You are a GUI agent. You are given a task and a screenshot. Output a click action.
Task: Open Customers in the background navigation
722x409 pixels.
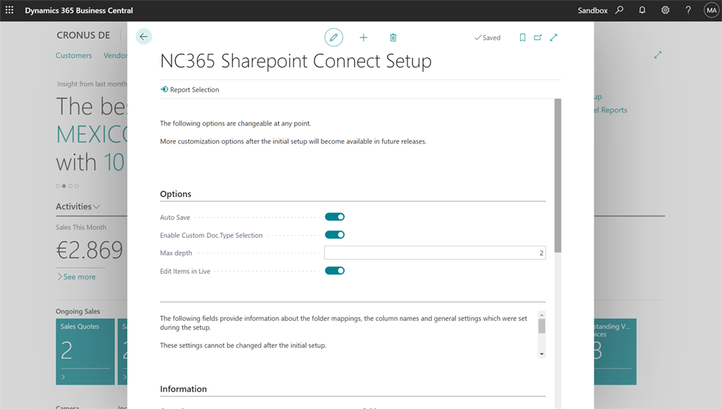click(x=73, y=56)
